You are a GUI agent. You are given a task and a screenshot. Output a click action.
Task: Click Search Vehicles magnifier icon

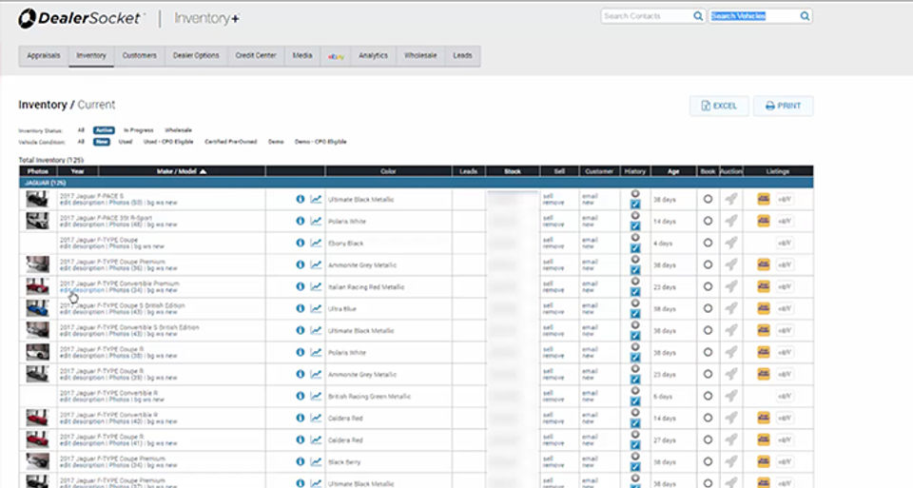pos(805,16)
